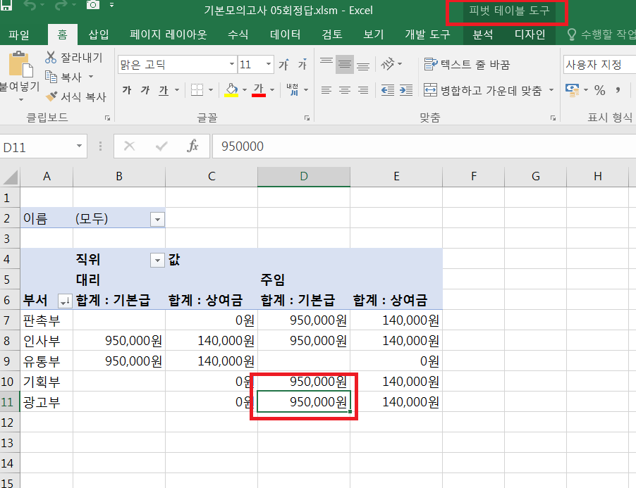636x488 pixels.
Task: Switch to the 삽입 (Insert) ribbon tab
Action: click(x=99, y=35)
